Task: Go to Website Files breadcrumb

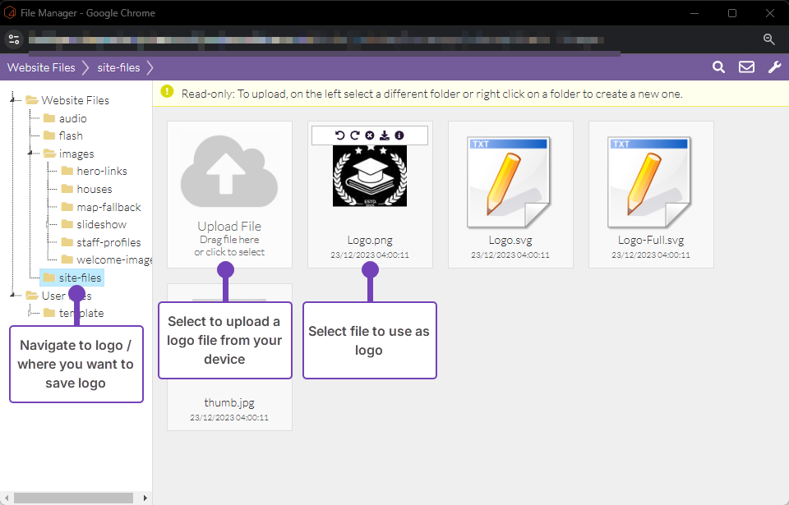Action: coord(41,67)
